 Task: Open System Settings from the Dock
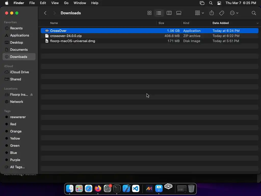pos(107,189)
